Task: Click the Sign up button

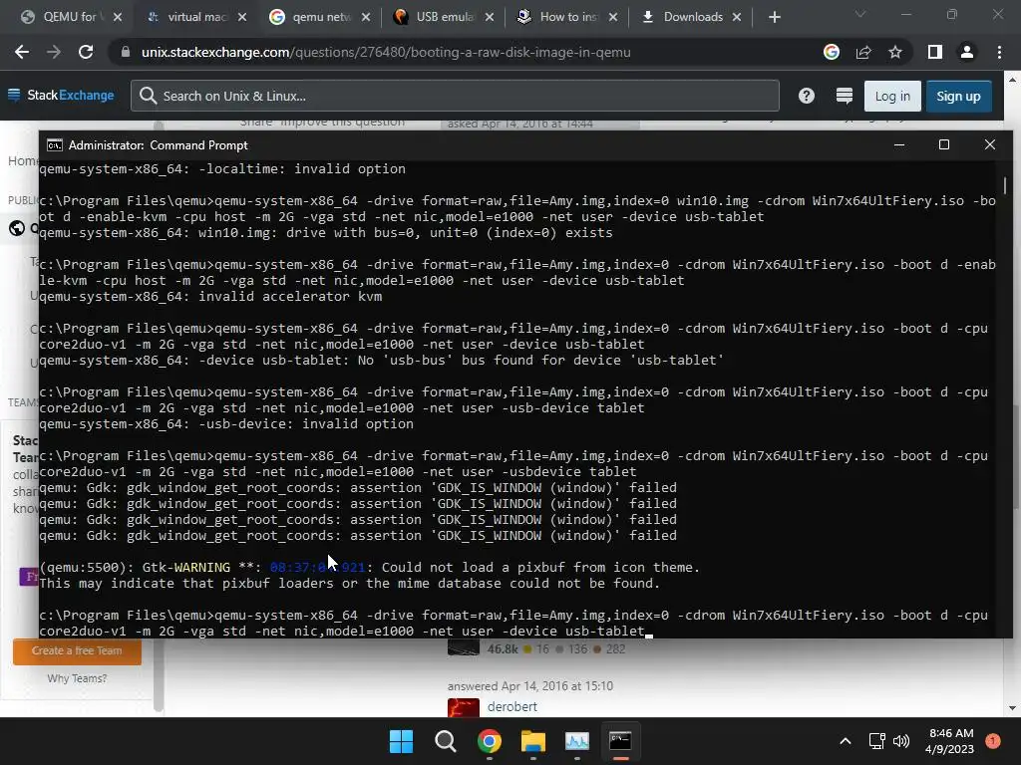Action: tap(958, 97)
